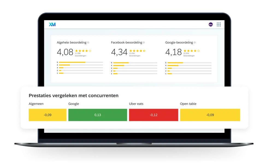Click the stars next to 4,18
Viewport: 269px width, 164px height.
click(192, 51)
